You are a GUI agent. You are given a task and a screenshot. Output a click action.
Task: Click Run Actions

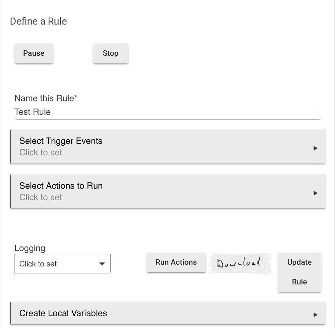pos(176,262)
